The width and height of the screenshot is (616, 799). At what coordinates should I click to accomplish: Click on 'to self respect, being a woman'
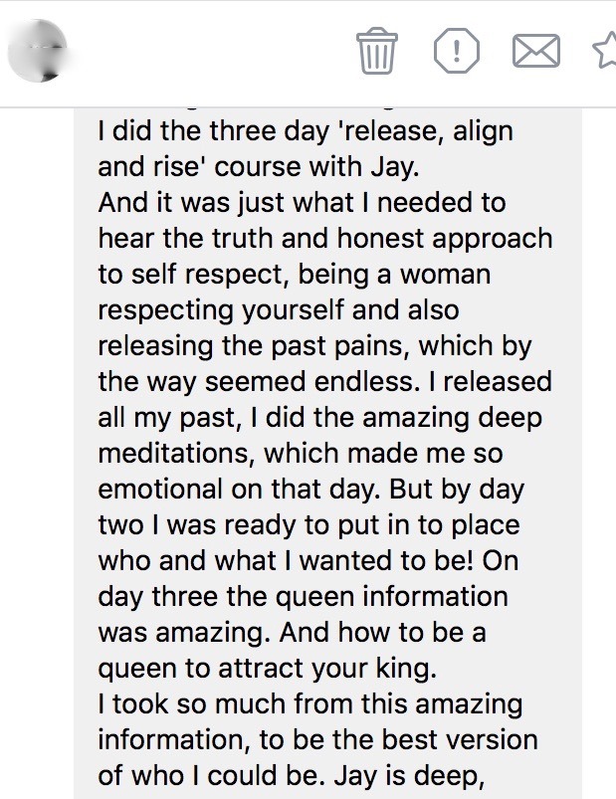point(294,273)
